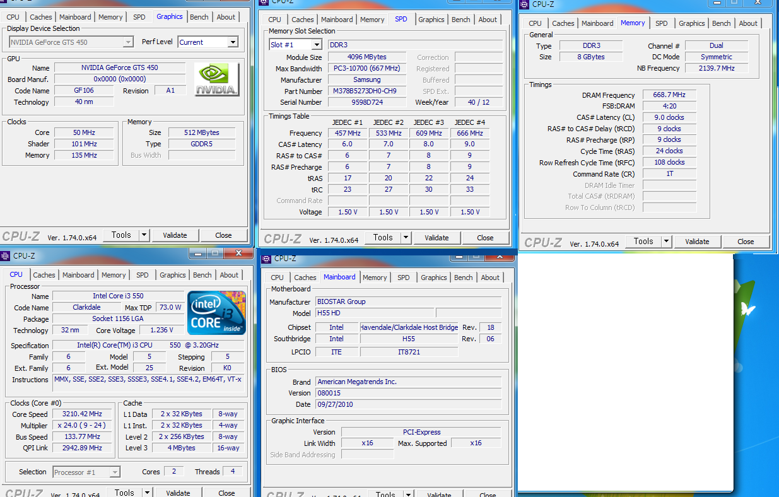Click the NVIDIA logo in the Graphics window

pyautogui.click(x=217, y=79)
